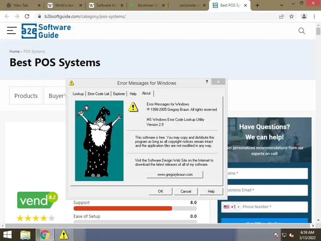Open the Products tab on the page
Viewport: 321px width, 241px height.
26,96
